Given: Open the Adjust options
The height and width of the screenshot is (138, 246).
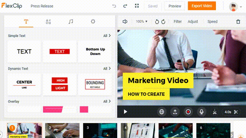Looking at the screenshot, I should [x=193, y=21].
